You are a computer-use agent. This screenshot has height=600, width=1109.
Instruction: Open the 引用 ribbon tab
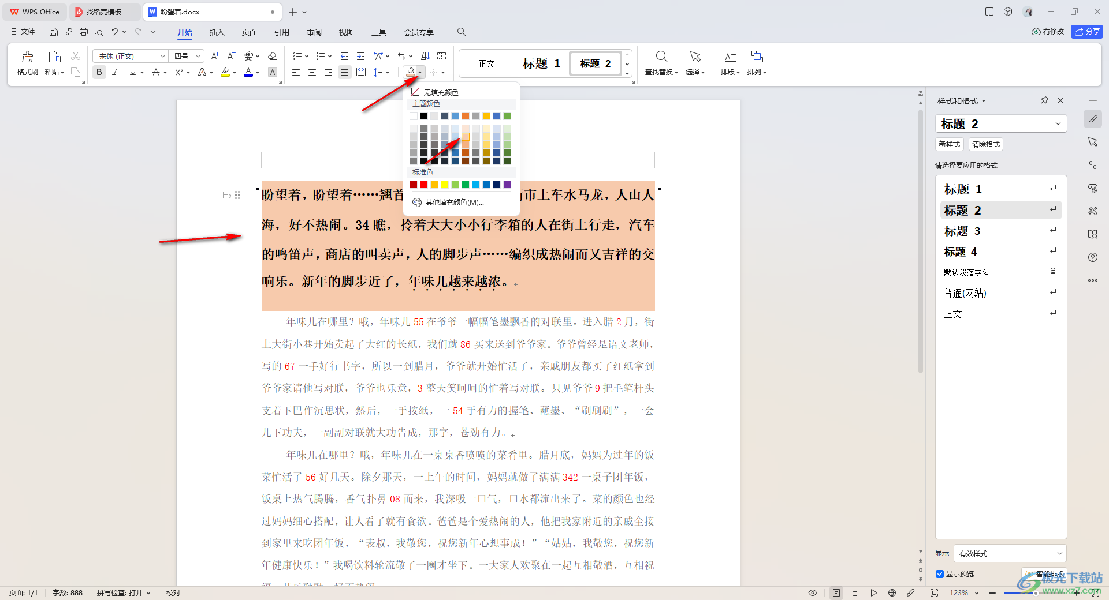click(281, 32)
